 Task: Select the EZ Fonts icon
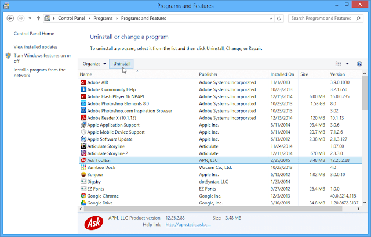(x=83, y=189)
